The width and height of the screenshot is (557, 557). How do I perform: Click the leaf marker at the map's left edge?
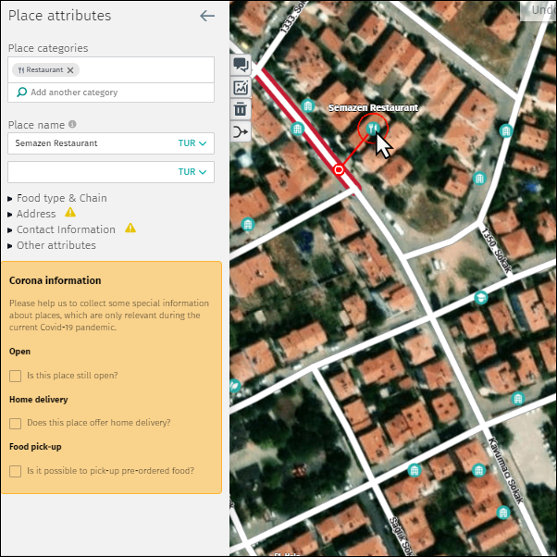[234, 386]
